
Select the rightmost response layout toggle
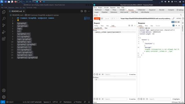pos(179,22)
